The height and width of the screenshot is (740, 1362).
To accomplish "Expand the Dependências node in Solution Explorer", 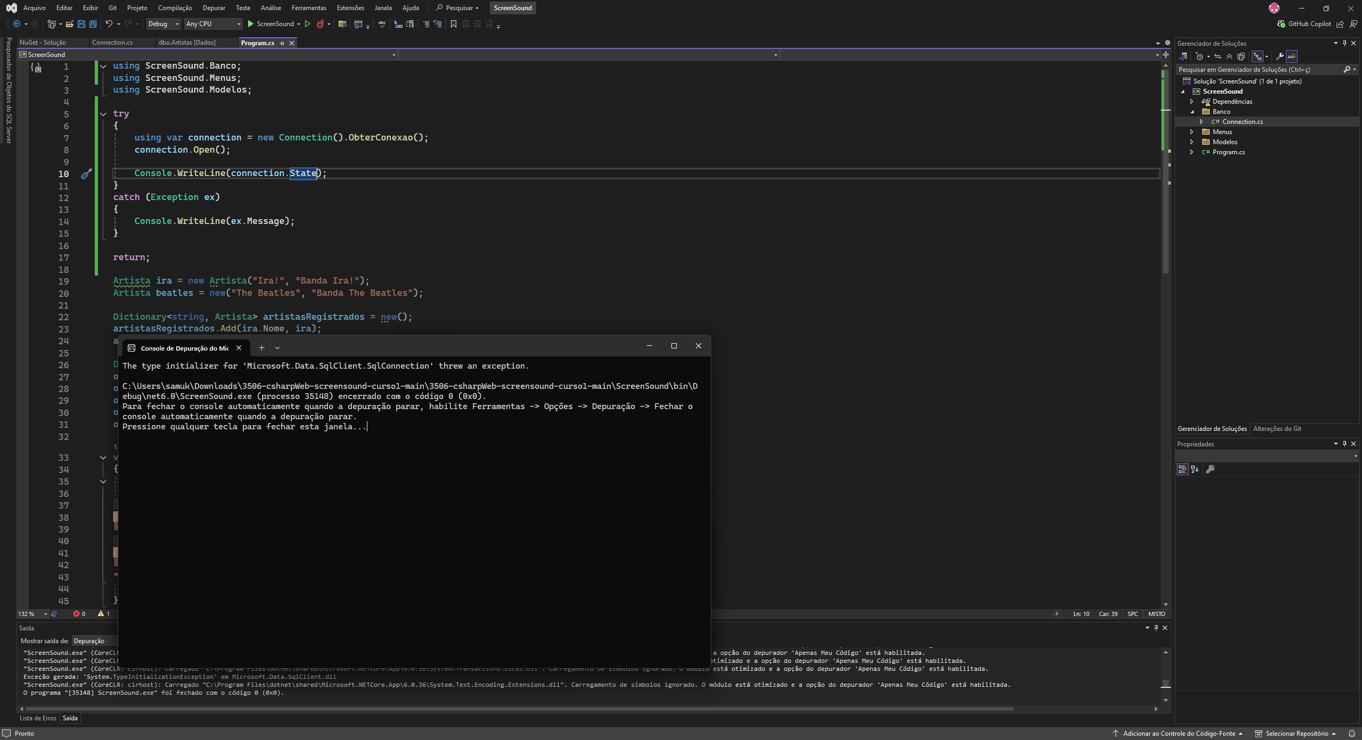I will [x=1192, y=102].
